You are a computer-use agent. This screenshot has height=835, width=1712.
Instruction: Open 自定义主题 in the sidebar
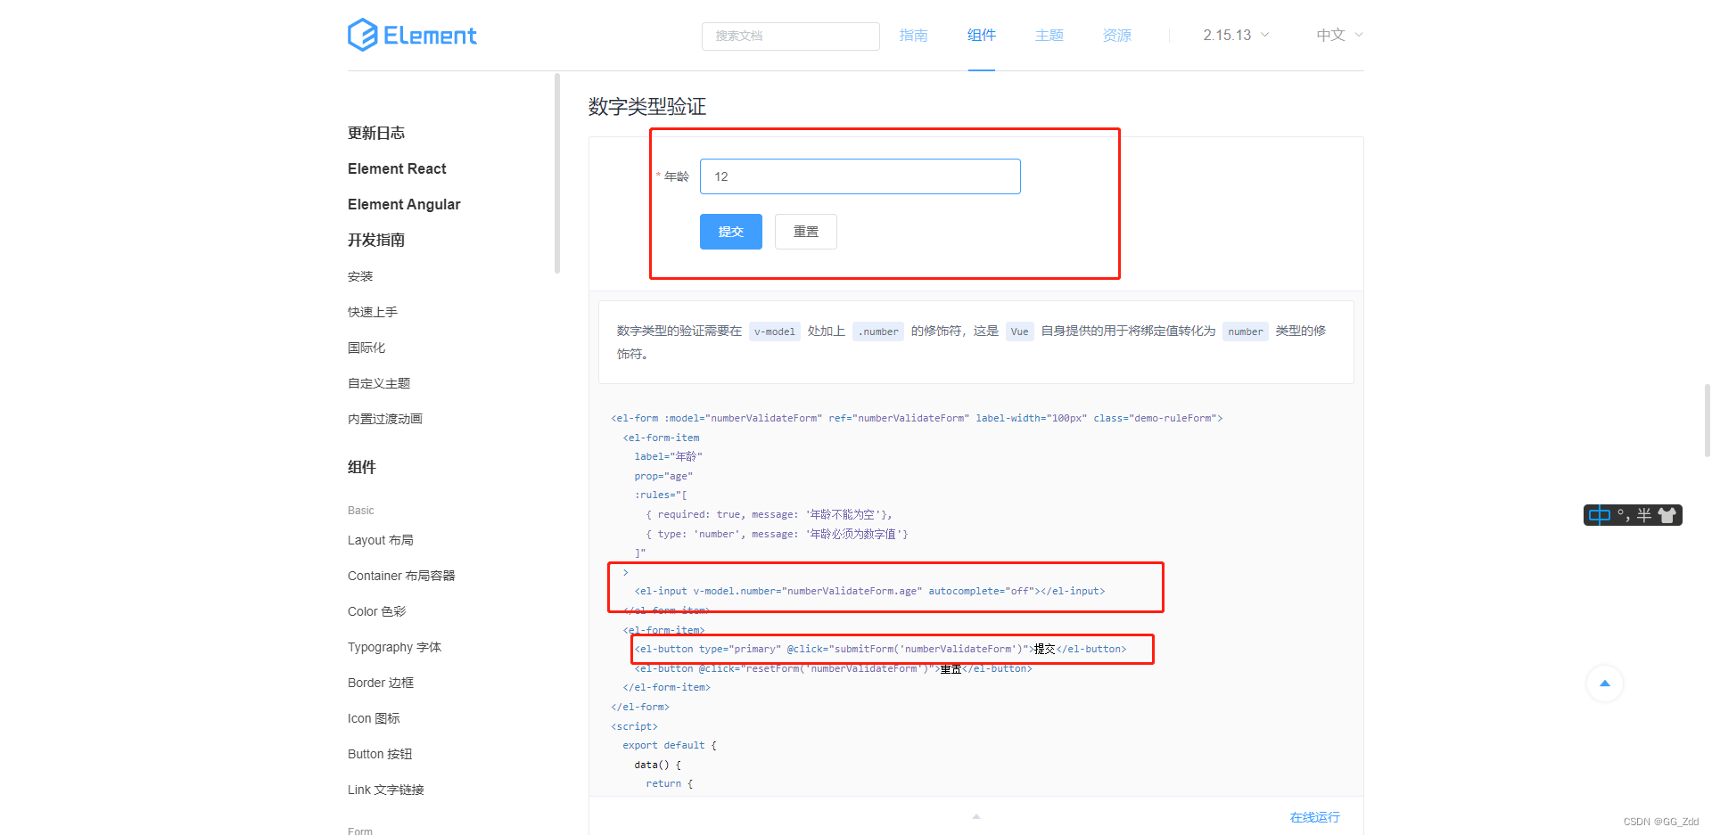pos(379,383)
